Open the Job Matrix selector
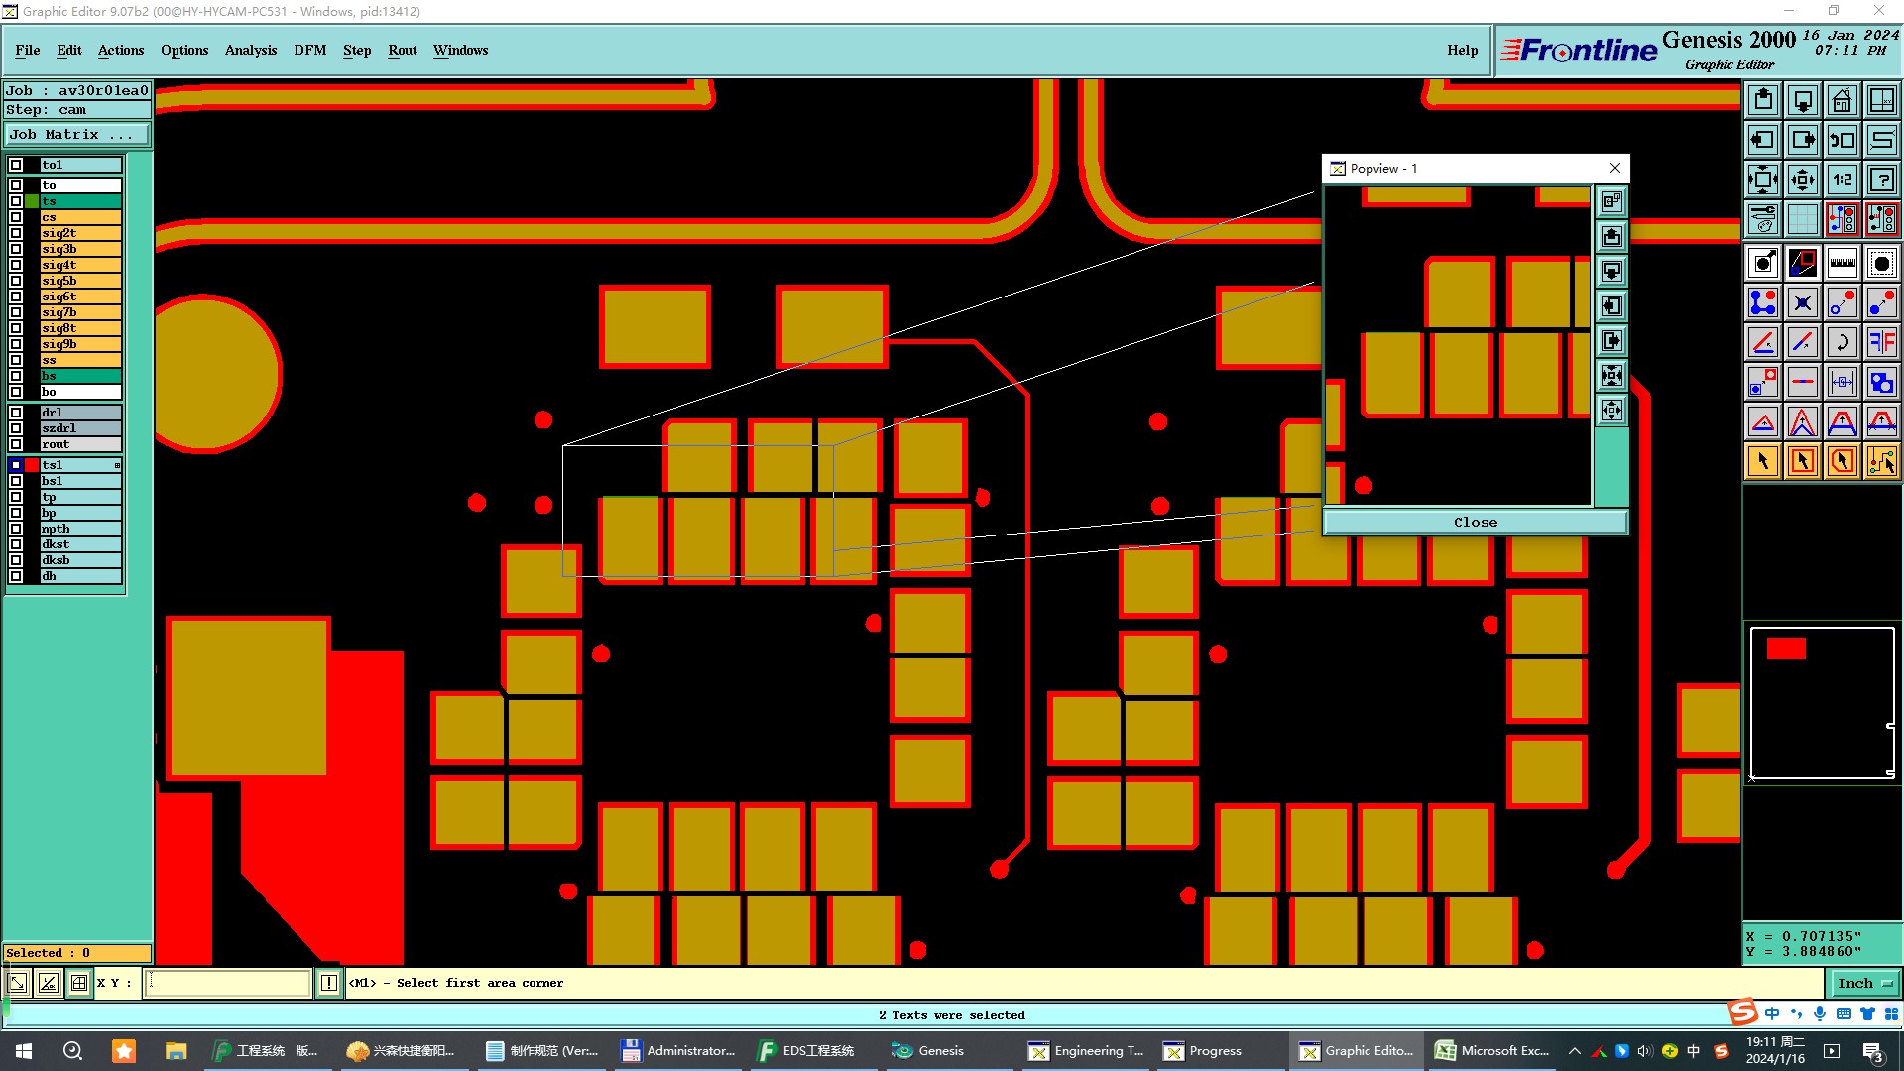This screenshot has height=1071, width=1904. (76, 134)
